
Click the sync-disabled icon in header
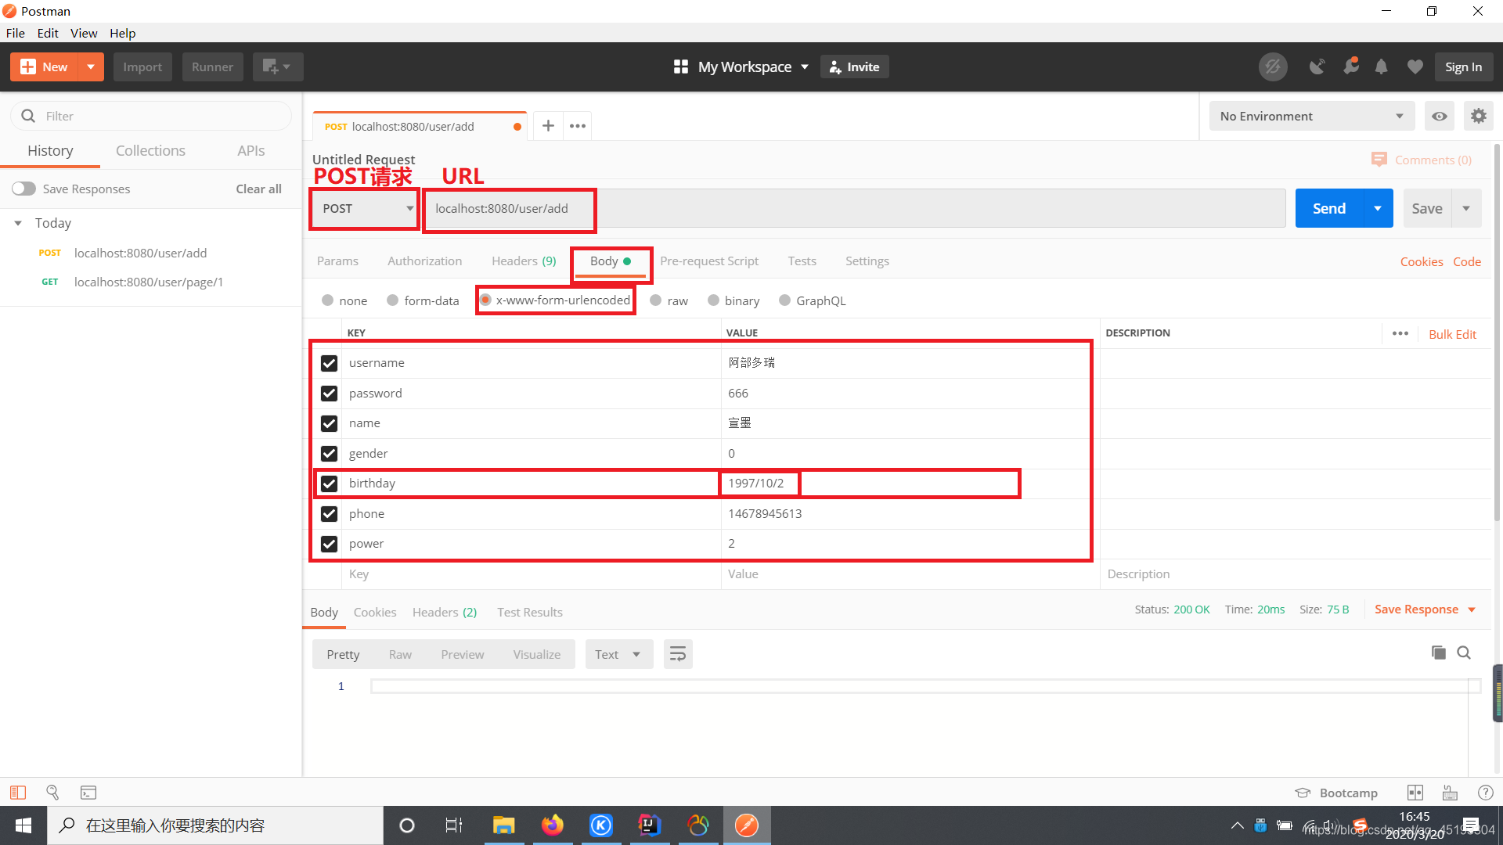[1273, 67]
